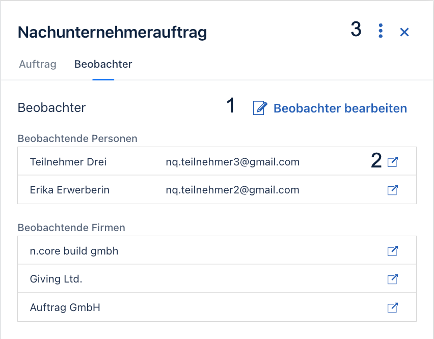Image resolution: width=434 pixels, height=339 pixels.
Task: Select the Giving Ltd. company row
Action: (217, 278)
